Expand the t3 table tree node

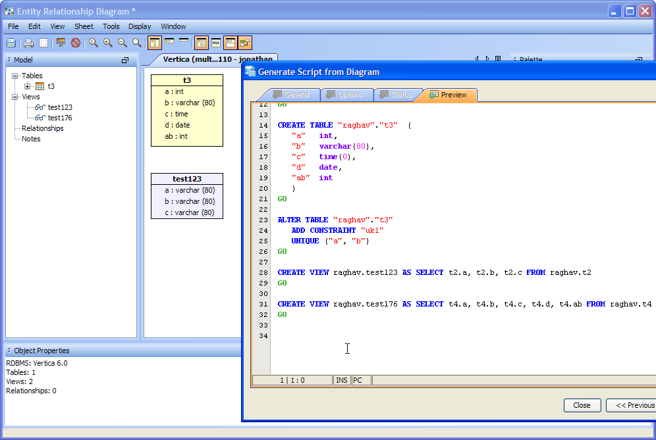[x=27, y=86]
